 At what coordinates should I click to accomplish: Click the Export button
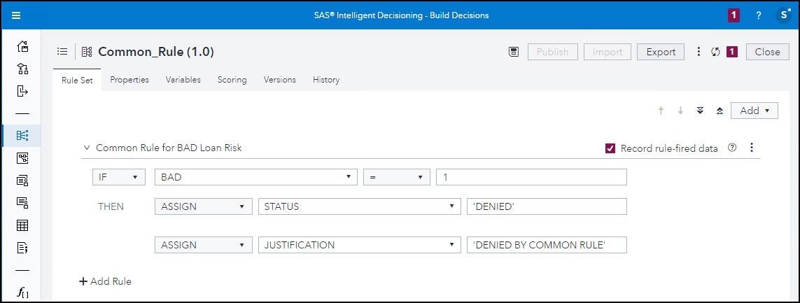click(x=660, y=52)
